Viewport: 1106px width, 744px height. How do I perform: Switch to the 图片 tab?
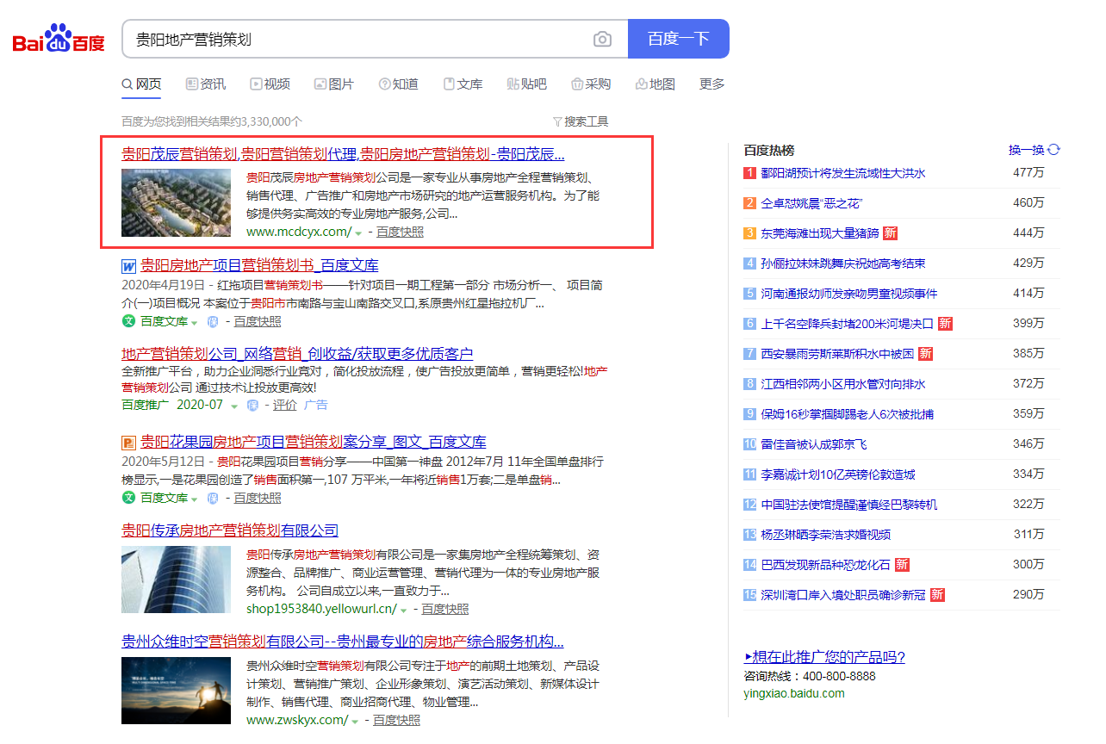333,84
